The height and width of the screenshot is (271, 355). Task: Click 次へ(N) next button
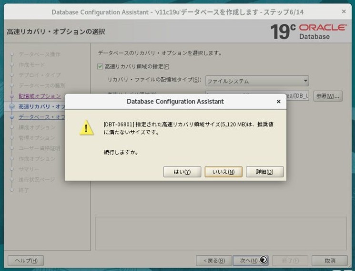(x=251, y=261)
